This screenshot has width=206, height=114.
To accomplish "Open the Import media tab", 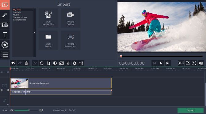I will tap(5, 5).
